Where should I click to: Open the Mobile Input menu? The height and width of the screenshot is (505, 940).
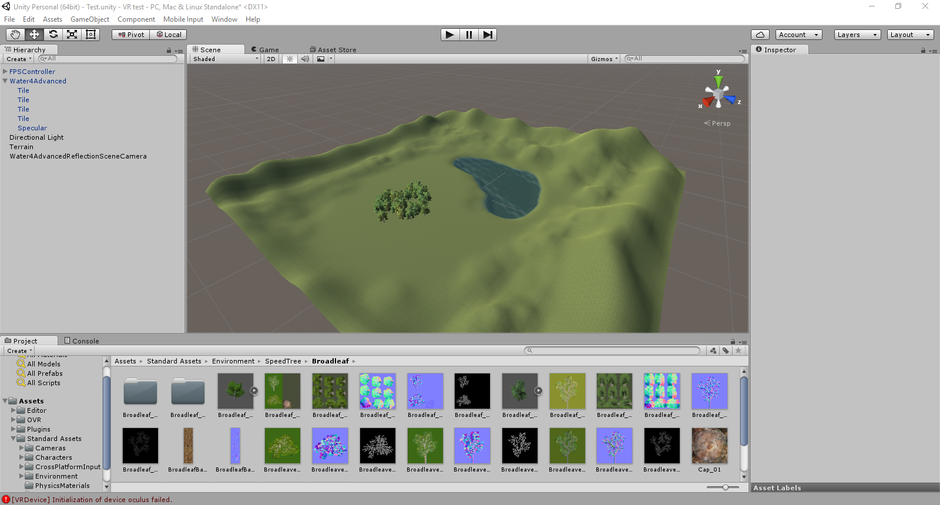[183, 19]
